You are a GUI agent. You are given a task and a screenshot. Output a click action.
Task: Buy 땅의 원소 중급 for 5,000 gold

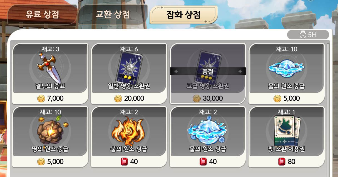[x=50, y=161]
